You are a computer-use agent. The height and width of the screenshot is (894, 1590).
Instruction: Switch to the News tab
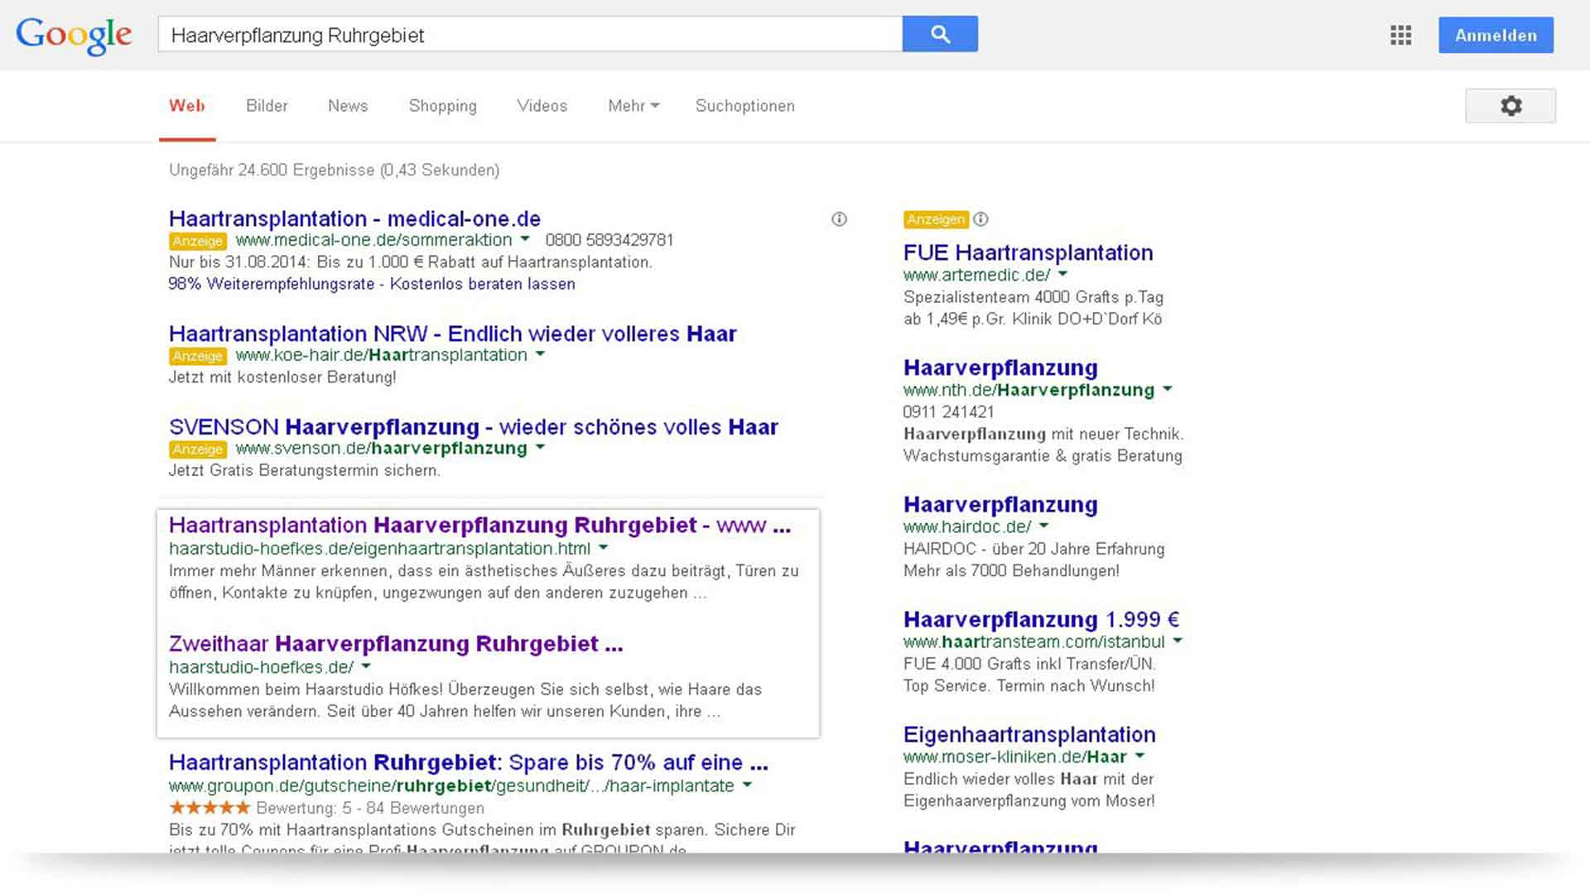coord(348,106)
